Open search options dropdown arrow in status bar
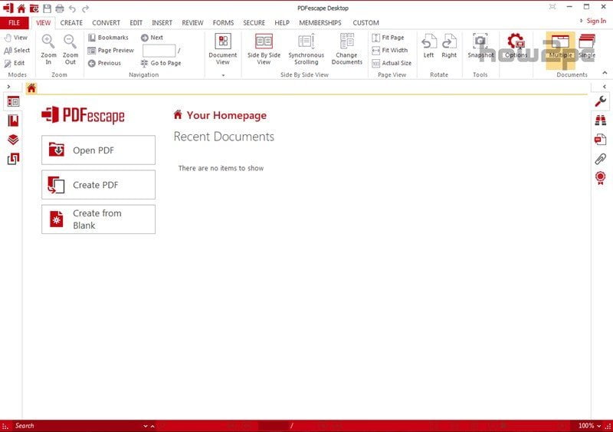613x432 pixels. 146,426
